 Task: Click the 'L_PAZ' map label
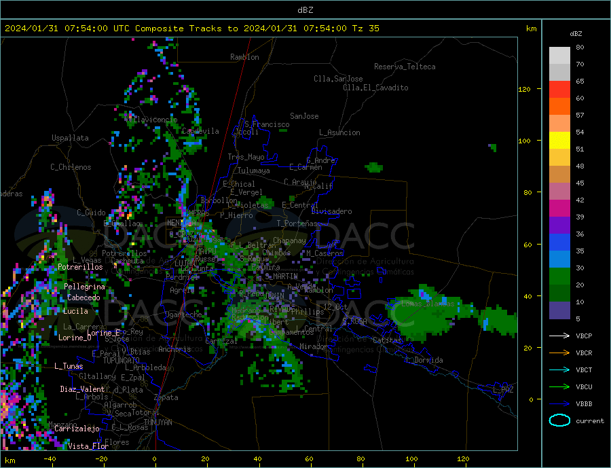coord(504,390)
